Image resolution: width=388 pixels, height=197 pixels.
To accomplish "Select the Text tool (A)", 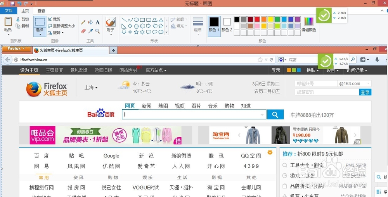I will coord(97,22).
